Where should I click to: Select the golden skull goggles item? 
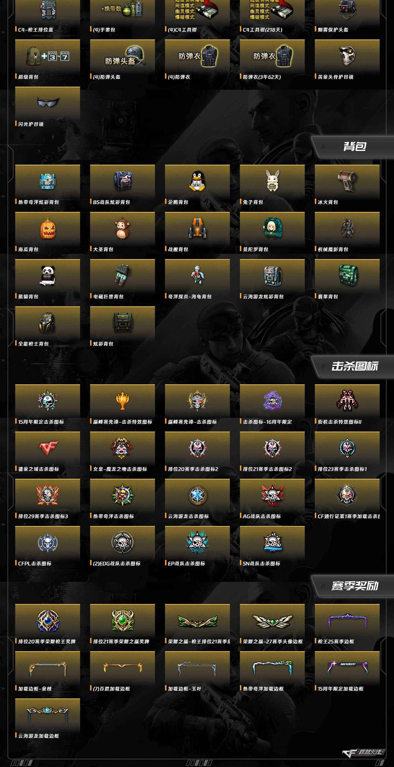point(347,60)
